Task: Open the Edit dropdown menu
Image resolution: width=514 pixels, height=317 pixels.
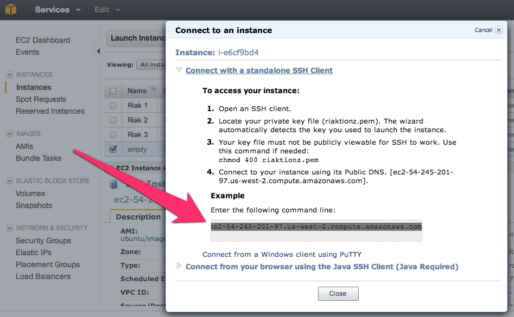Action: pos(107,10)
